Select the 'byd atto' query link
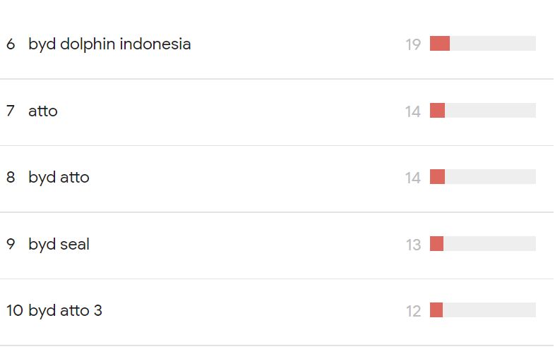Screen dimensions: 555x349 59,177
